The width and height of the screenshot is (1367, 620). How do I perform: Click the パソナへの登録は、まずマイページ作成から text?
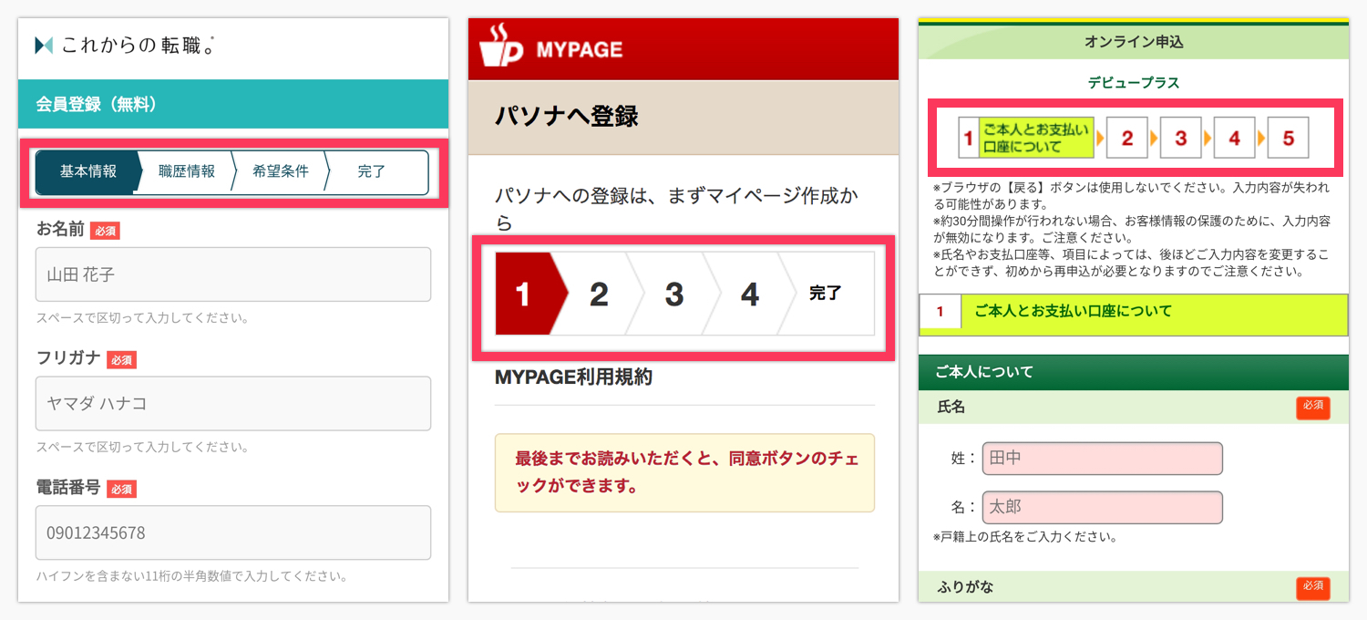pyautogui.click(x=677, y=209)
